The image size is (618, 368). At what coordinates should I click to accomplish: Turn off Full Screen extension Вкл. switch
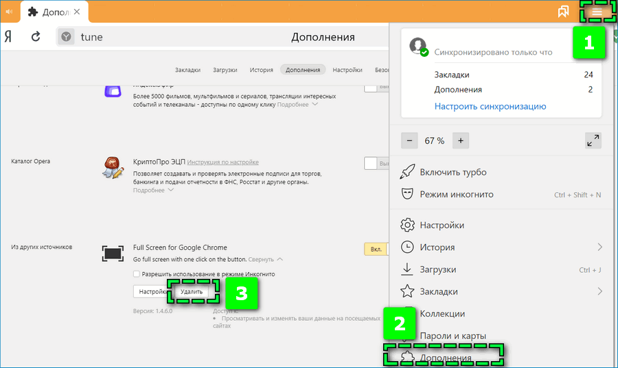tap(376, 249)
